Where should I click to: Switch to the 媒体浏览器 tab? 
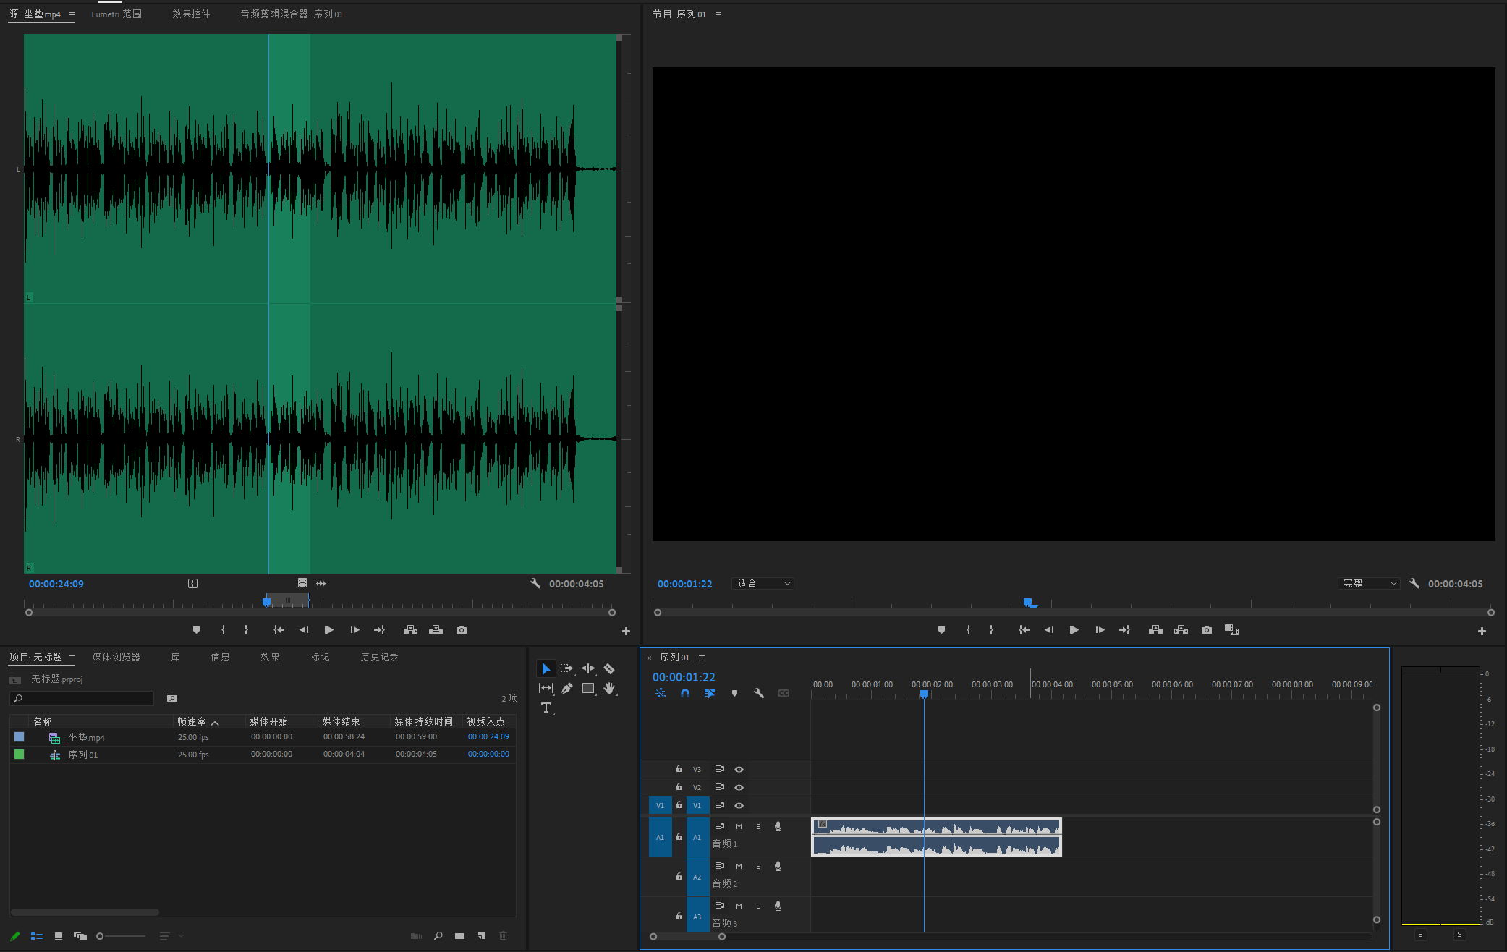pos(116,657)
